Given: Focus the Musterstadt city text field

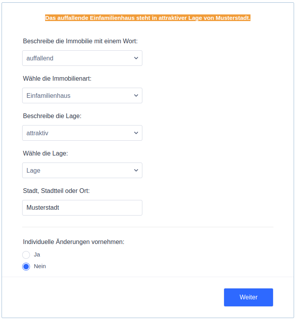Looking at the screenshot, I should [82, 208].
